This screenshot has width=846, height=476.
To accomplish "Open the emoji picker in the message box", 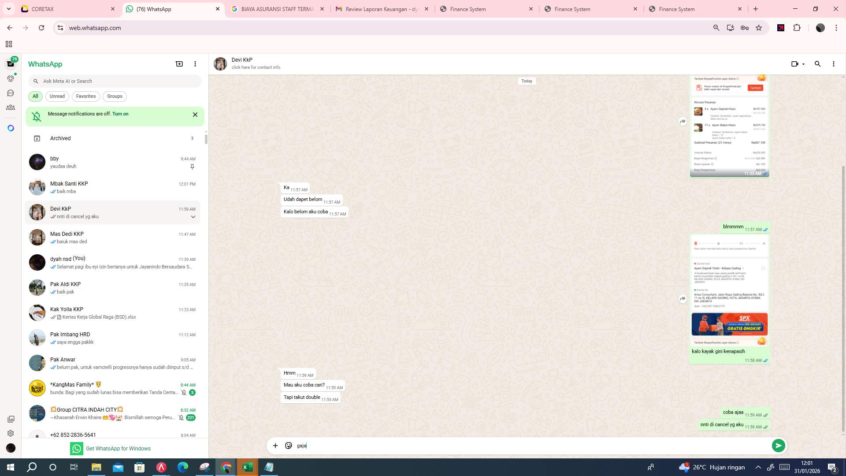I will coord(289,446).
